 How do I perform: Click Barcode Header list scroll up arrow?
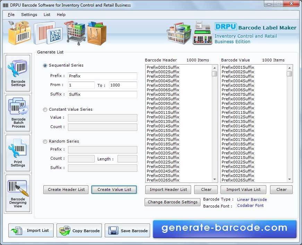(x=215, y=68)
